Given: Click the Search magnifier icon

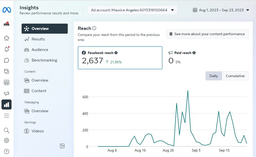Looking at the screenshot, I should [7, 130].
